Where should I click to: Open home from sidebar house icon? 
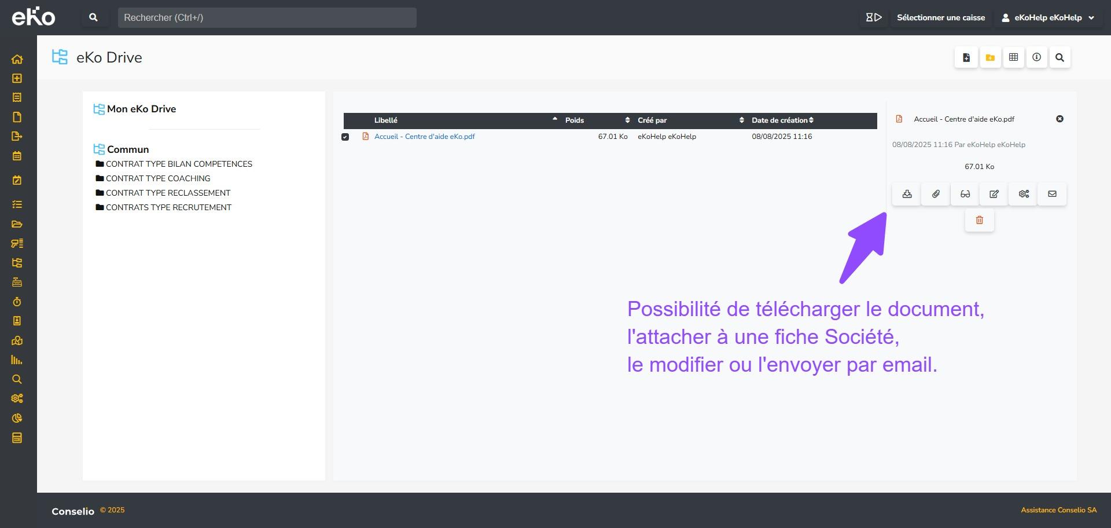[x=17, y=59]
